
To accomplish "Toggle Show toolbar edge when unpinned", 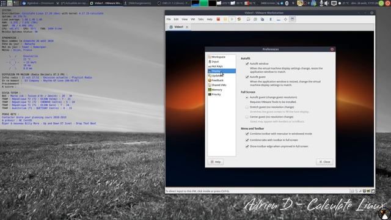I will pyautogui.click(x=247, y=147).
